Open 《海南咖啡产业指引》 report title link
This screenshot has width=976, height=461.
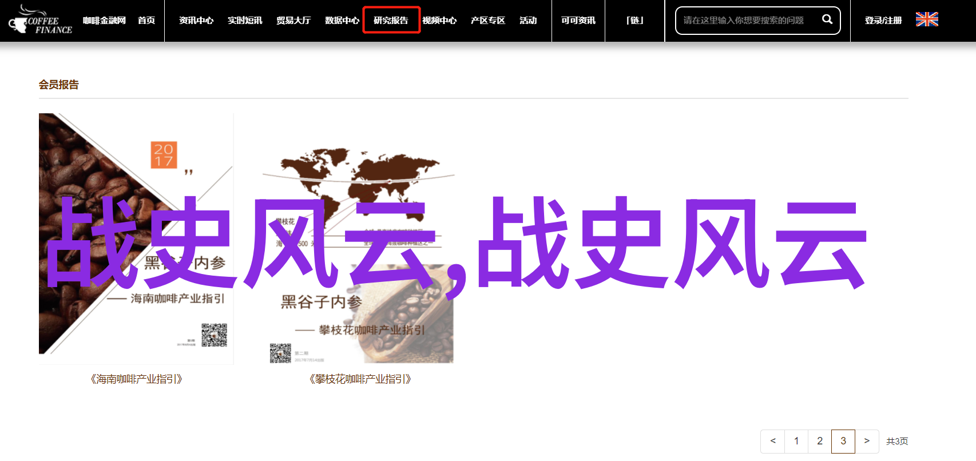(136, 379)
